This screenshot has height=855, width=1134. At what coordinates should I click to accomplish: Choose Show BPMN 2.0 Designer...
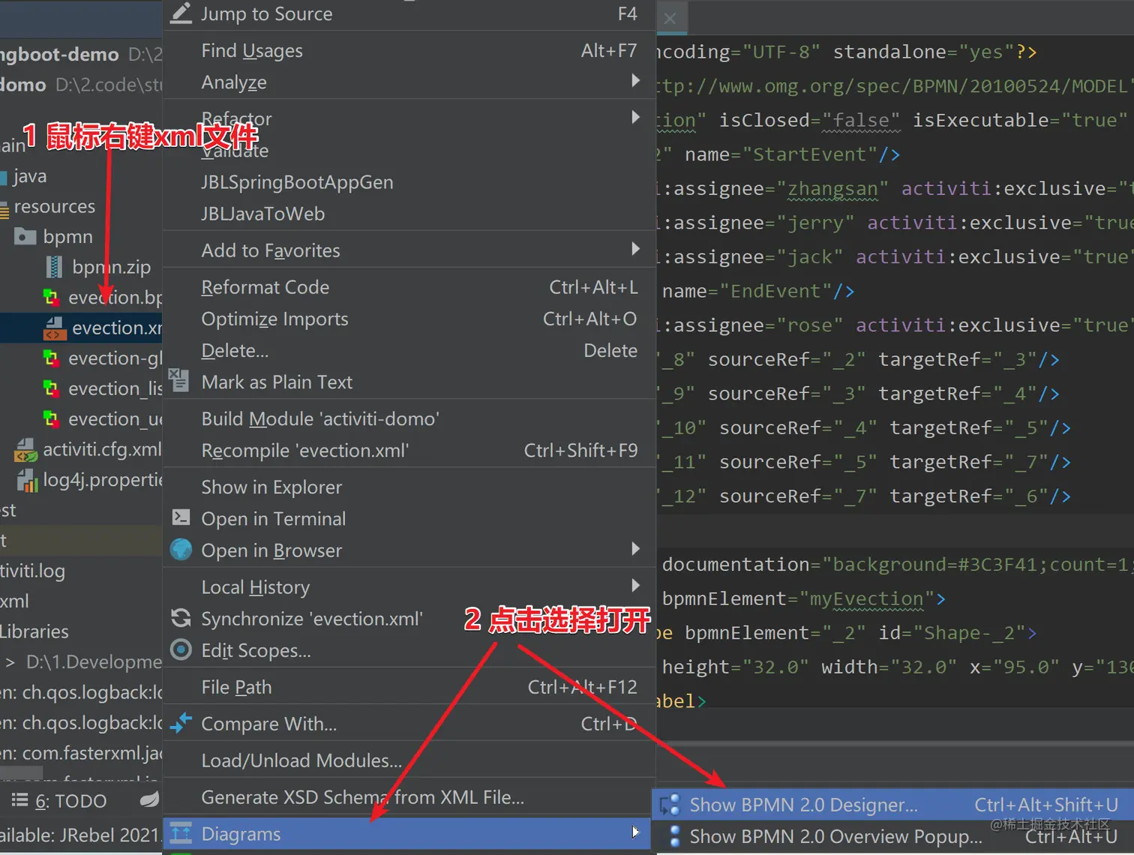pyautogui.click(x=892, y=805)
